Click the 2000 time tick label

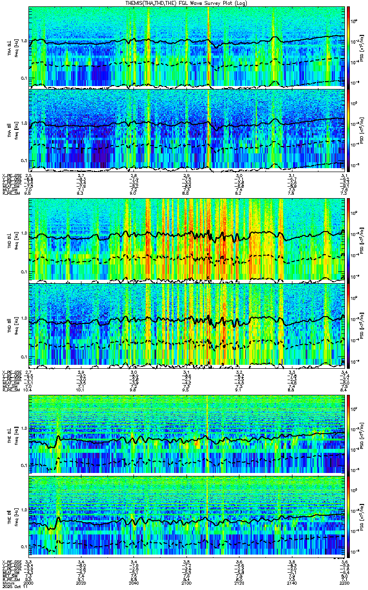[29, 582]
